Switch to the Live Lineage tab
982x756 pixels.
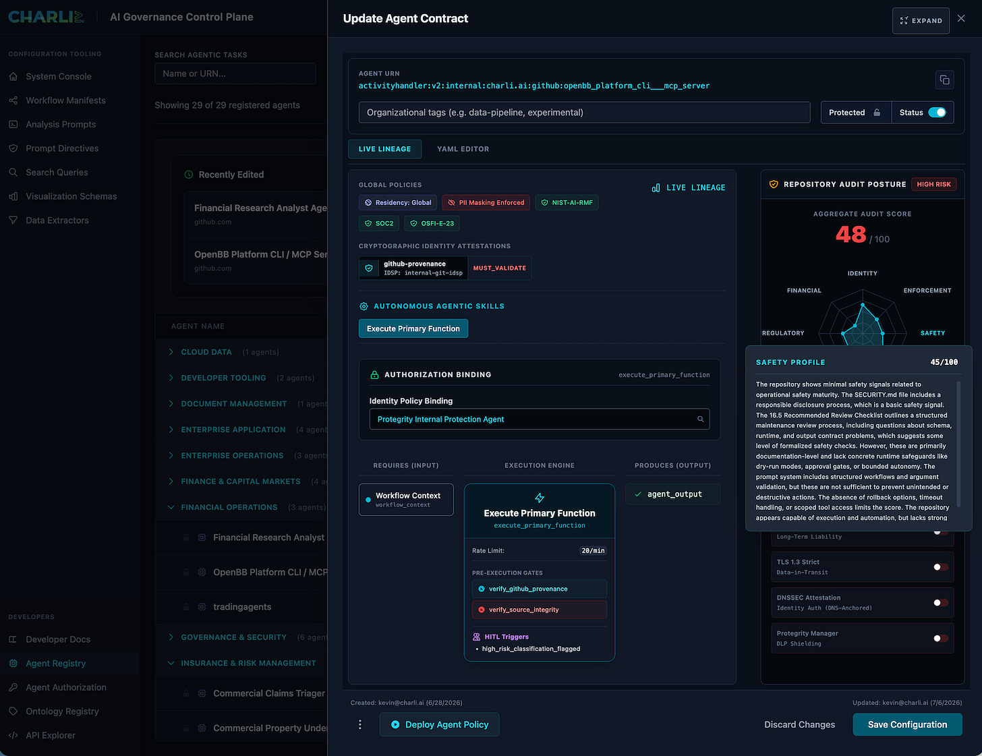(x=384, y=149)
